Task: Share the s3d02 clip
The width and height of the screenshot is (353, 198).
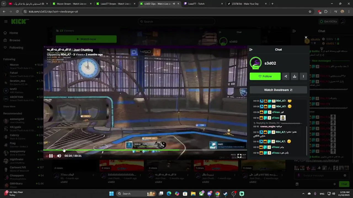Action: tap(286, 76)
